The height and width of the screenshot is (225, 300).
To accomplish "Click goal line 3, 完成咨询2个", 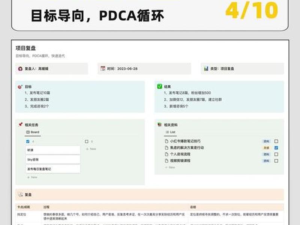I will [37, 106].
